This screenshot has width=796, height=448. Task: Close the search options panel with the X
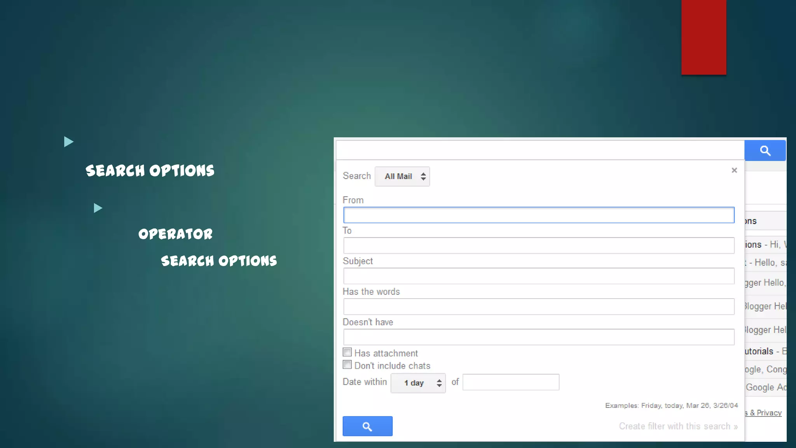tap(734, 170)
